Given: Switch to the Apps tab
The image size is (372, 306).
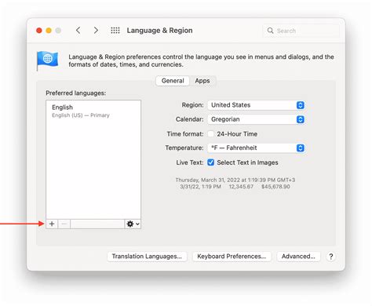Looking at the screenshot, I should (202, 81).
